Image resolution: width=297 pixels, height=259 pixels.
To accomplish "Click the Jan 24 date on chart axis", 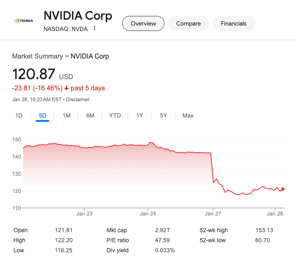I will pos(148,213).
